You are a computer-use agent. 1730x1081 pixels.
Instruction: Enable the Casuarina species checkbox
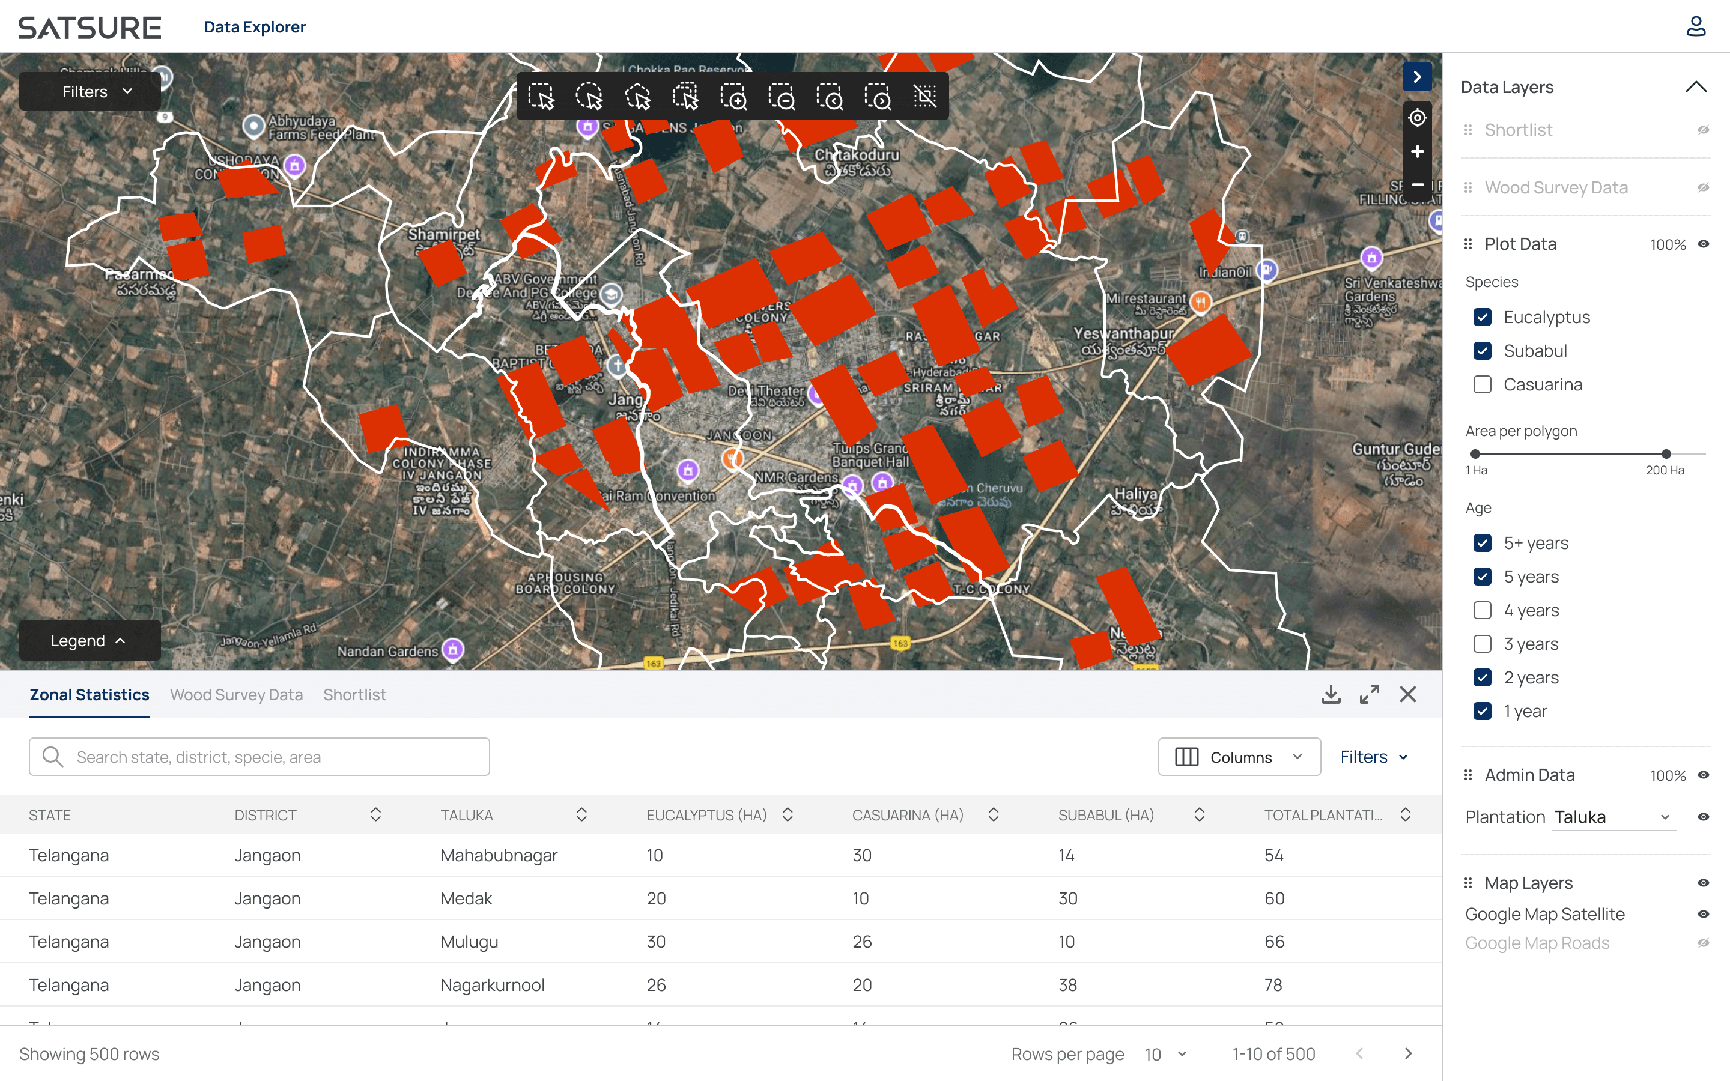1482,384
